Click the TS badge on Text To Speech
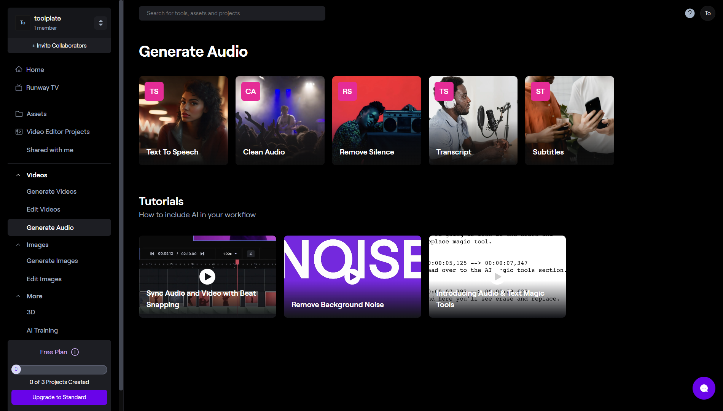 154,91
